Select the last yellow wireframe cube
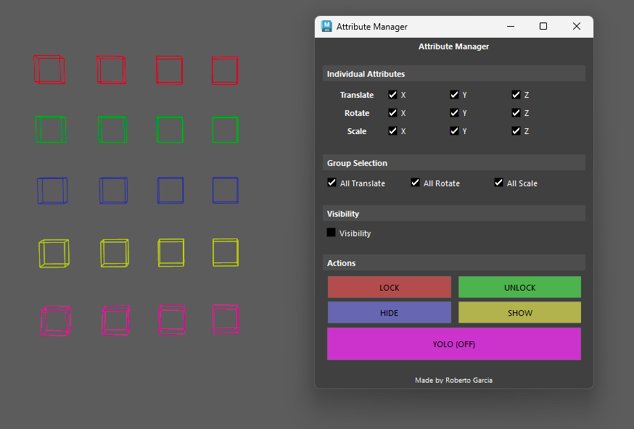Screen dimensions: 634x429 226,252
